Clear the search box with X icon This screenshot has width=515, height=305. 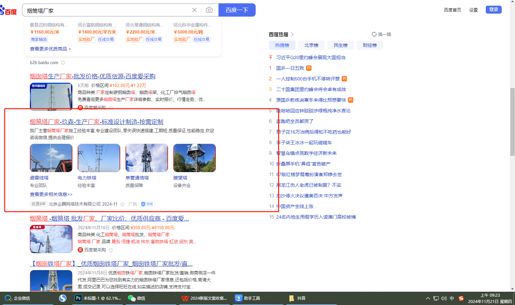pos(194,10)
